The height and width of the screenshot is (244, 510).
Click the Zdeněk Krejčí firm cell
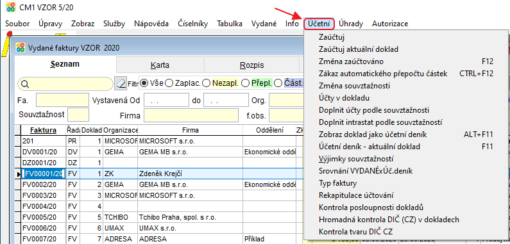(191, 174)
